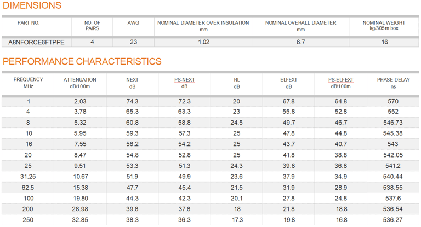Click the 31.25 MHz frequency row cell
421x227 pixels.
pos(29,177)
